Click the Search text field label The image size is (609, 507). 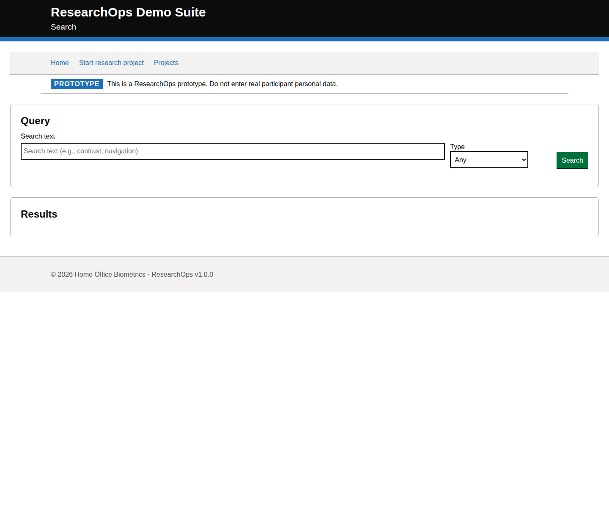(38, 136)
